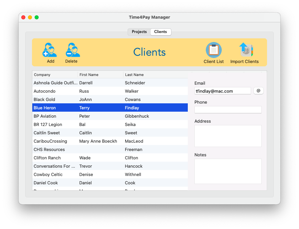Click last name Schneider

[135, 83]
